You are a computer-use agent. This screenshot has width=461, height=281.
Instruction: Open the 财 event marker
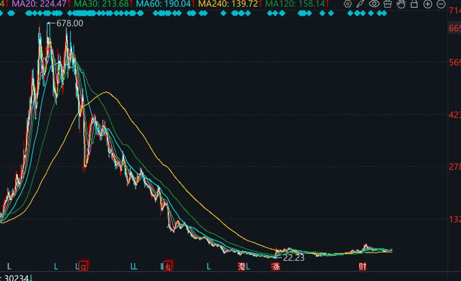pyautogui.click(x=362, y=266)
